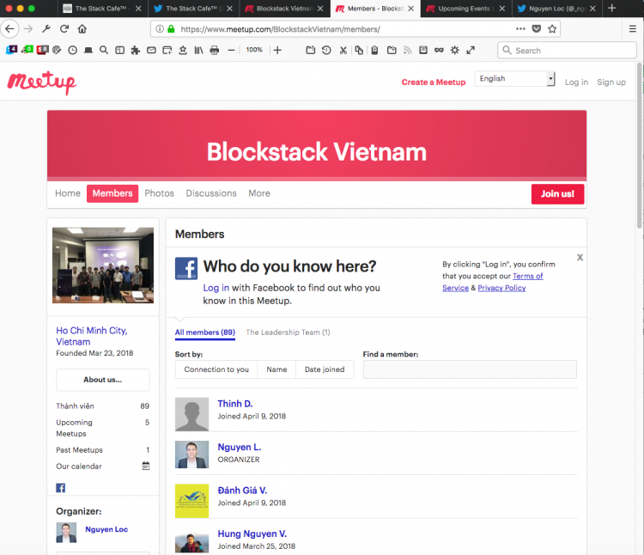The height and width of the screenshot is (555, 644).
Task: Open the Privacy Policy link
Action: coord(501,288)
